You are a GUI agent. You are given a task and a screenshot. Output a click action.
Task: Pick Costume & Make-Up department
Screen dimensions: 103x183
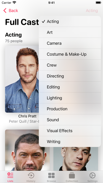[70, 54]
